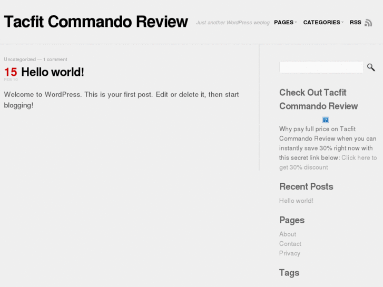
Task: Open the Categories dropdown menu
Action: pos(323,23)
